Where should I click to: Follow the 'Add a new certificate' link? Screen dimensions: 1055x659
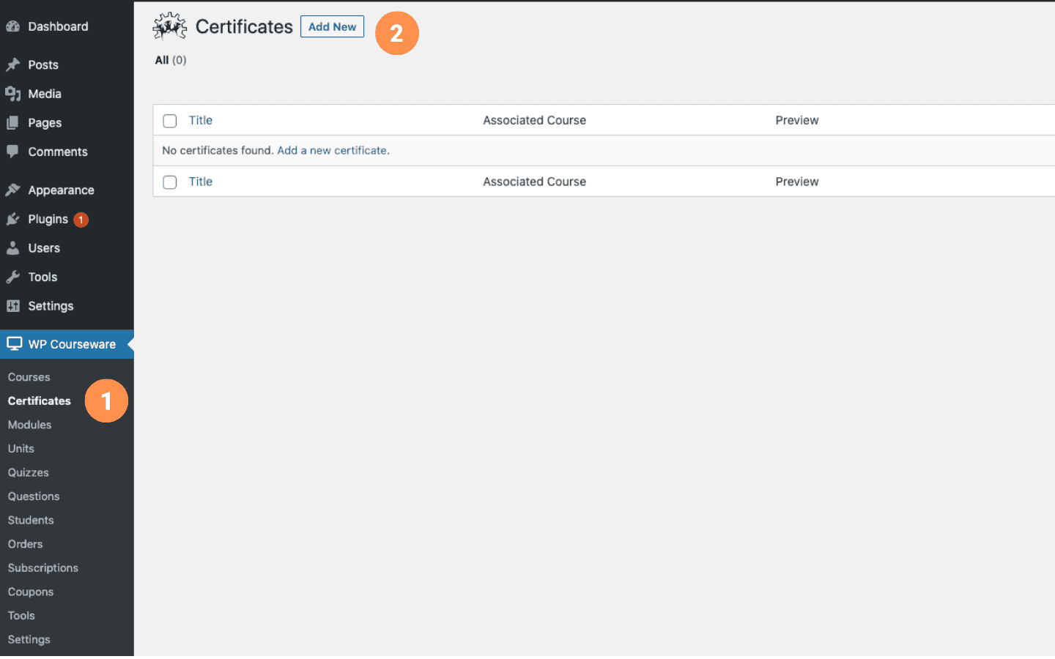click(x=332, y=150)
